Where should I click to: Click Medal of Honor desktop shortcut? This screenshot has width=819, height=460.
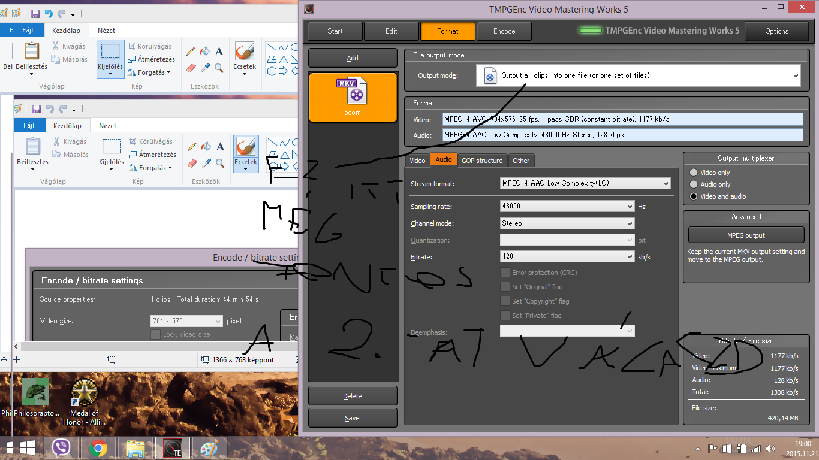click(85, 401)
